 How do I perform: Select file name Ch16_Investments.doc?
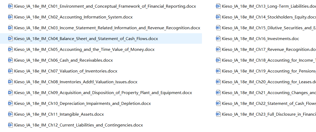[x=260, y=39]
